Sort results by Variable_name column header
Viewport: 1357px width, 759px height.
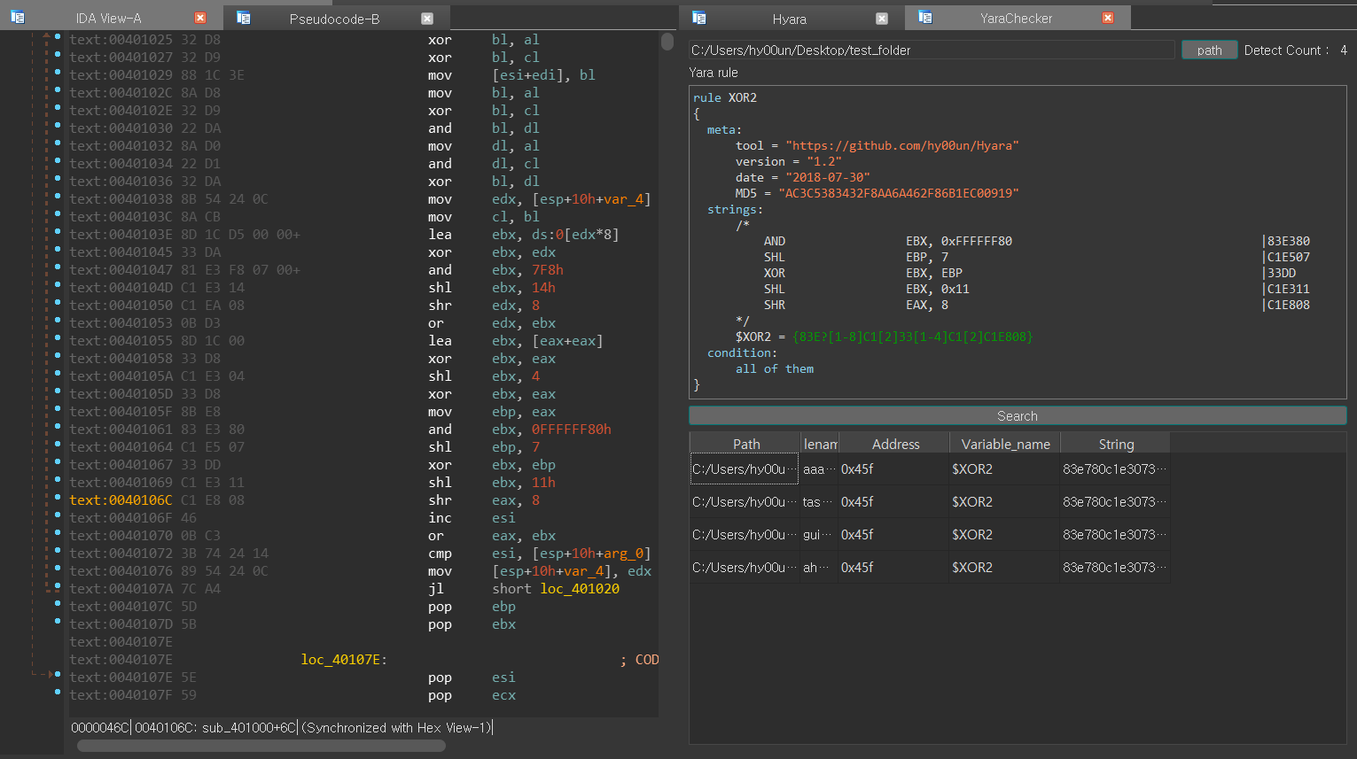[x=1005, y=444]
